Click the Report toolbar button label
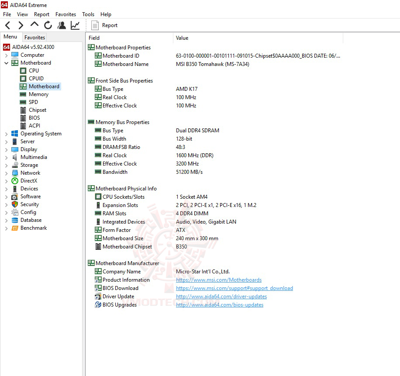The image size is (400, 376). 110,25
